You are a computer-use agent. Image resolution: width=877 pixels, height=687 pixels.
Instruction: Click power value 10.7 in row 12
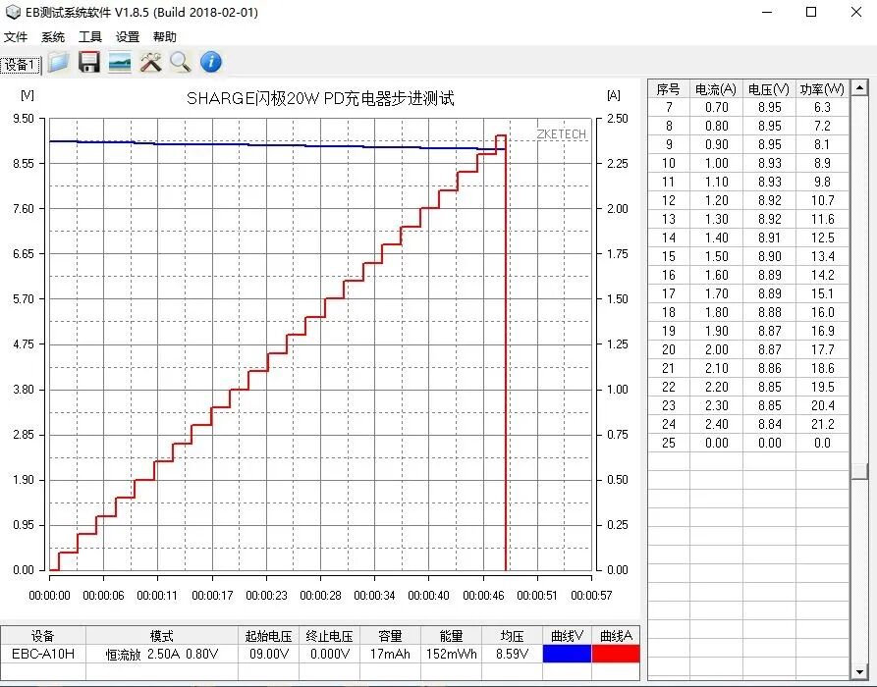(x=822, y=200)
